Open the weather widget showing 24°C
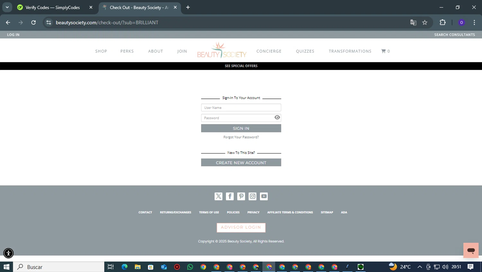The height and width of the screenshot is (272, 482). [x=400, y=267]
